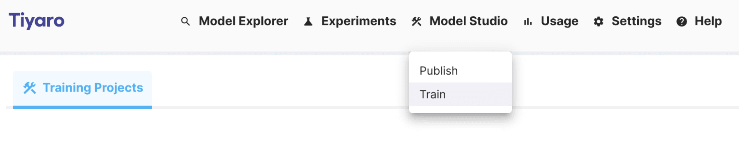
Task: Select Train in the Model Studio dropdown
Action: tap(433, 95)
